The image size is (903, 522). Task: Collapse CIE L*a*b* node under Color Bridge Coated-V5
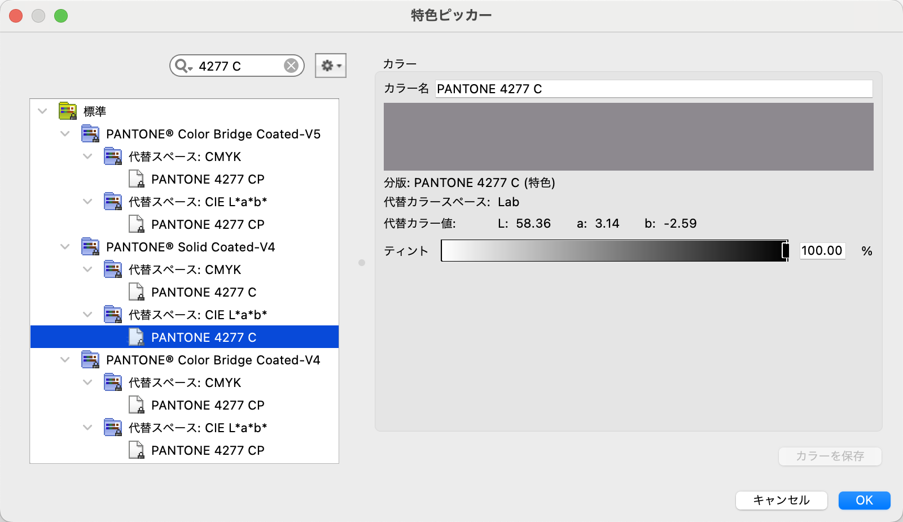pyautogui.click(x=87, y=202)
